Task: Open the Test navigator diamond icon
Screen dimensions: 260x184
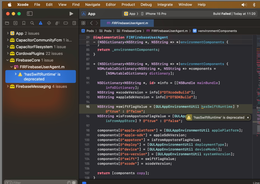Action: (x=49, y=23)
